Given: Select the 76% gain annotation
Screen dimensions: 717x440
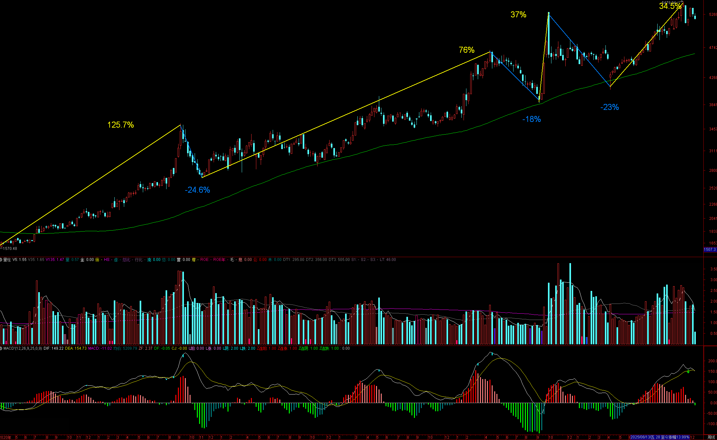Looking at the screenshot, I should pyautogui.click(x=466, y=50).
